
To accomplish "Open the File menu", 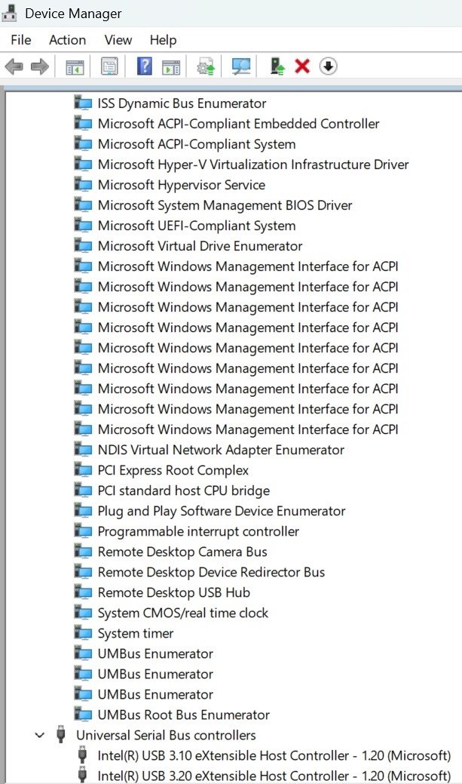I will [21, 40].
